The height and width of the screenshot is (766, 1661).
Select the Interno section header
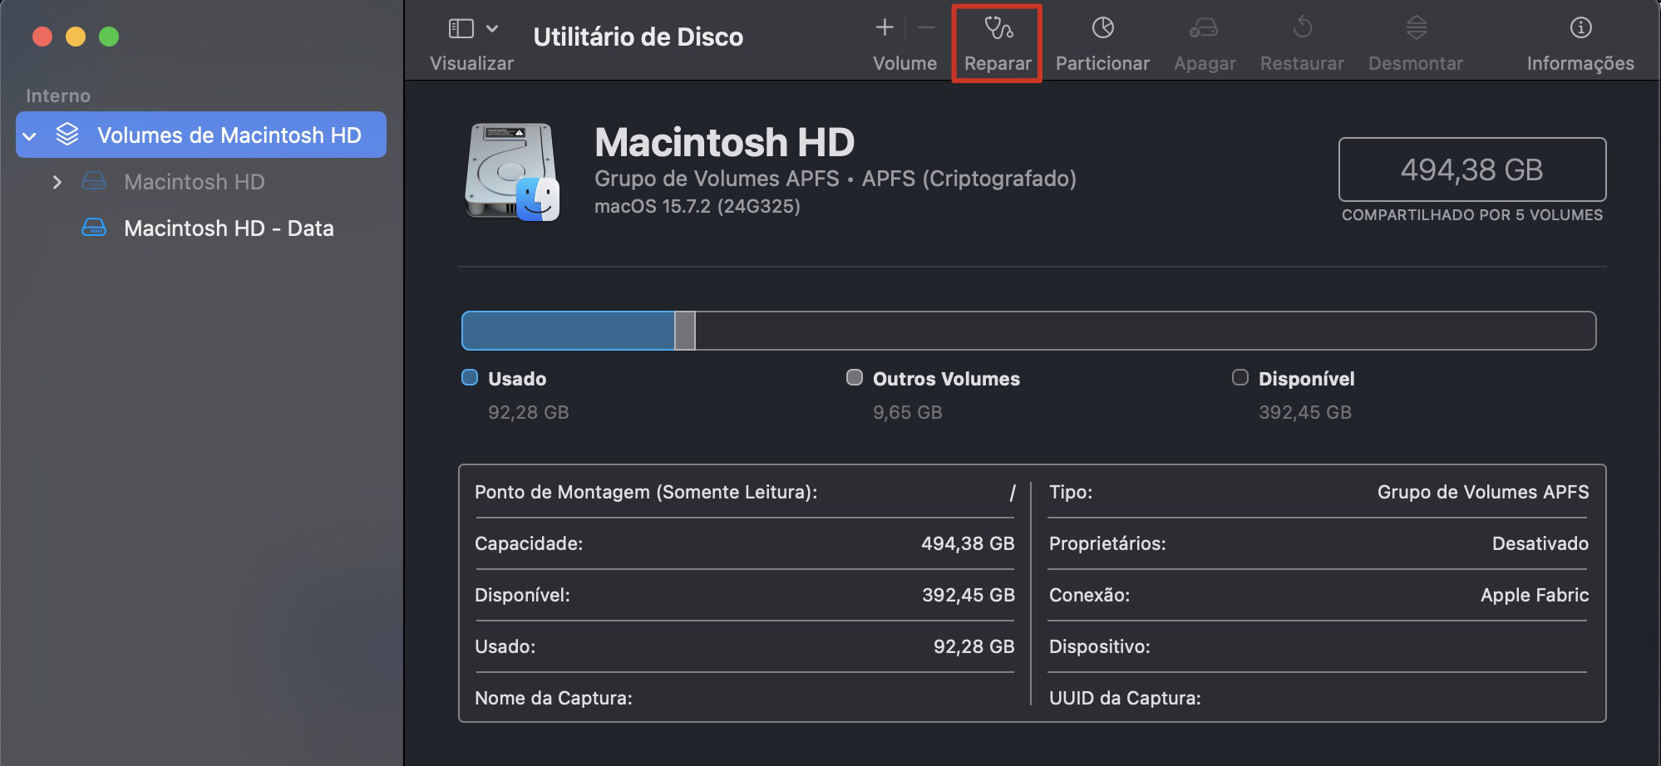coord(57,95)
